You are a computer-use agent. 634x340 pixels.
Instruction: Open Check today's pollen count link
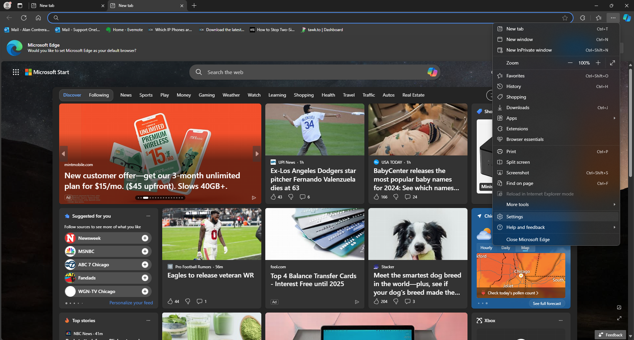tap(513, 293)
